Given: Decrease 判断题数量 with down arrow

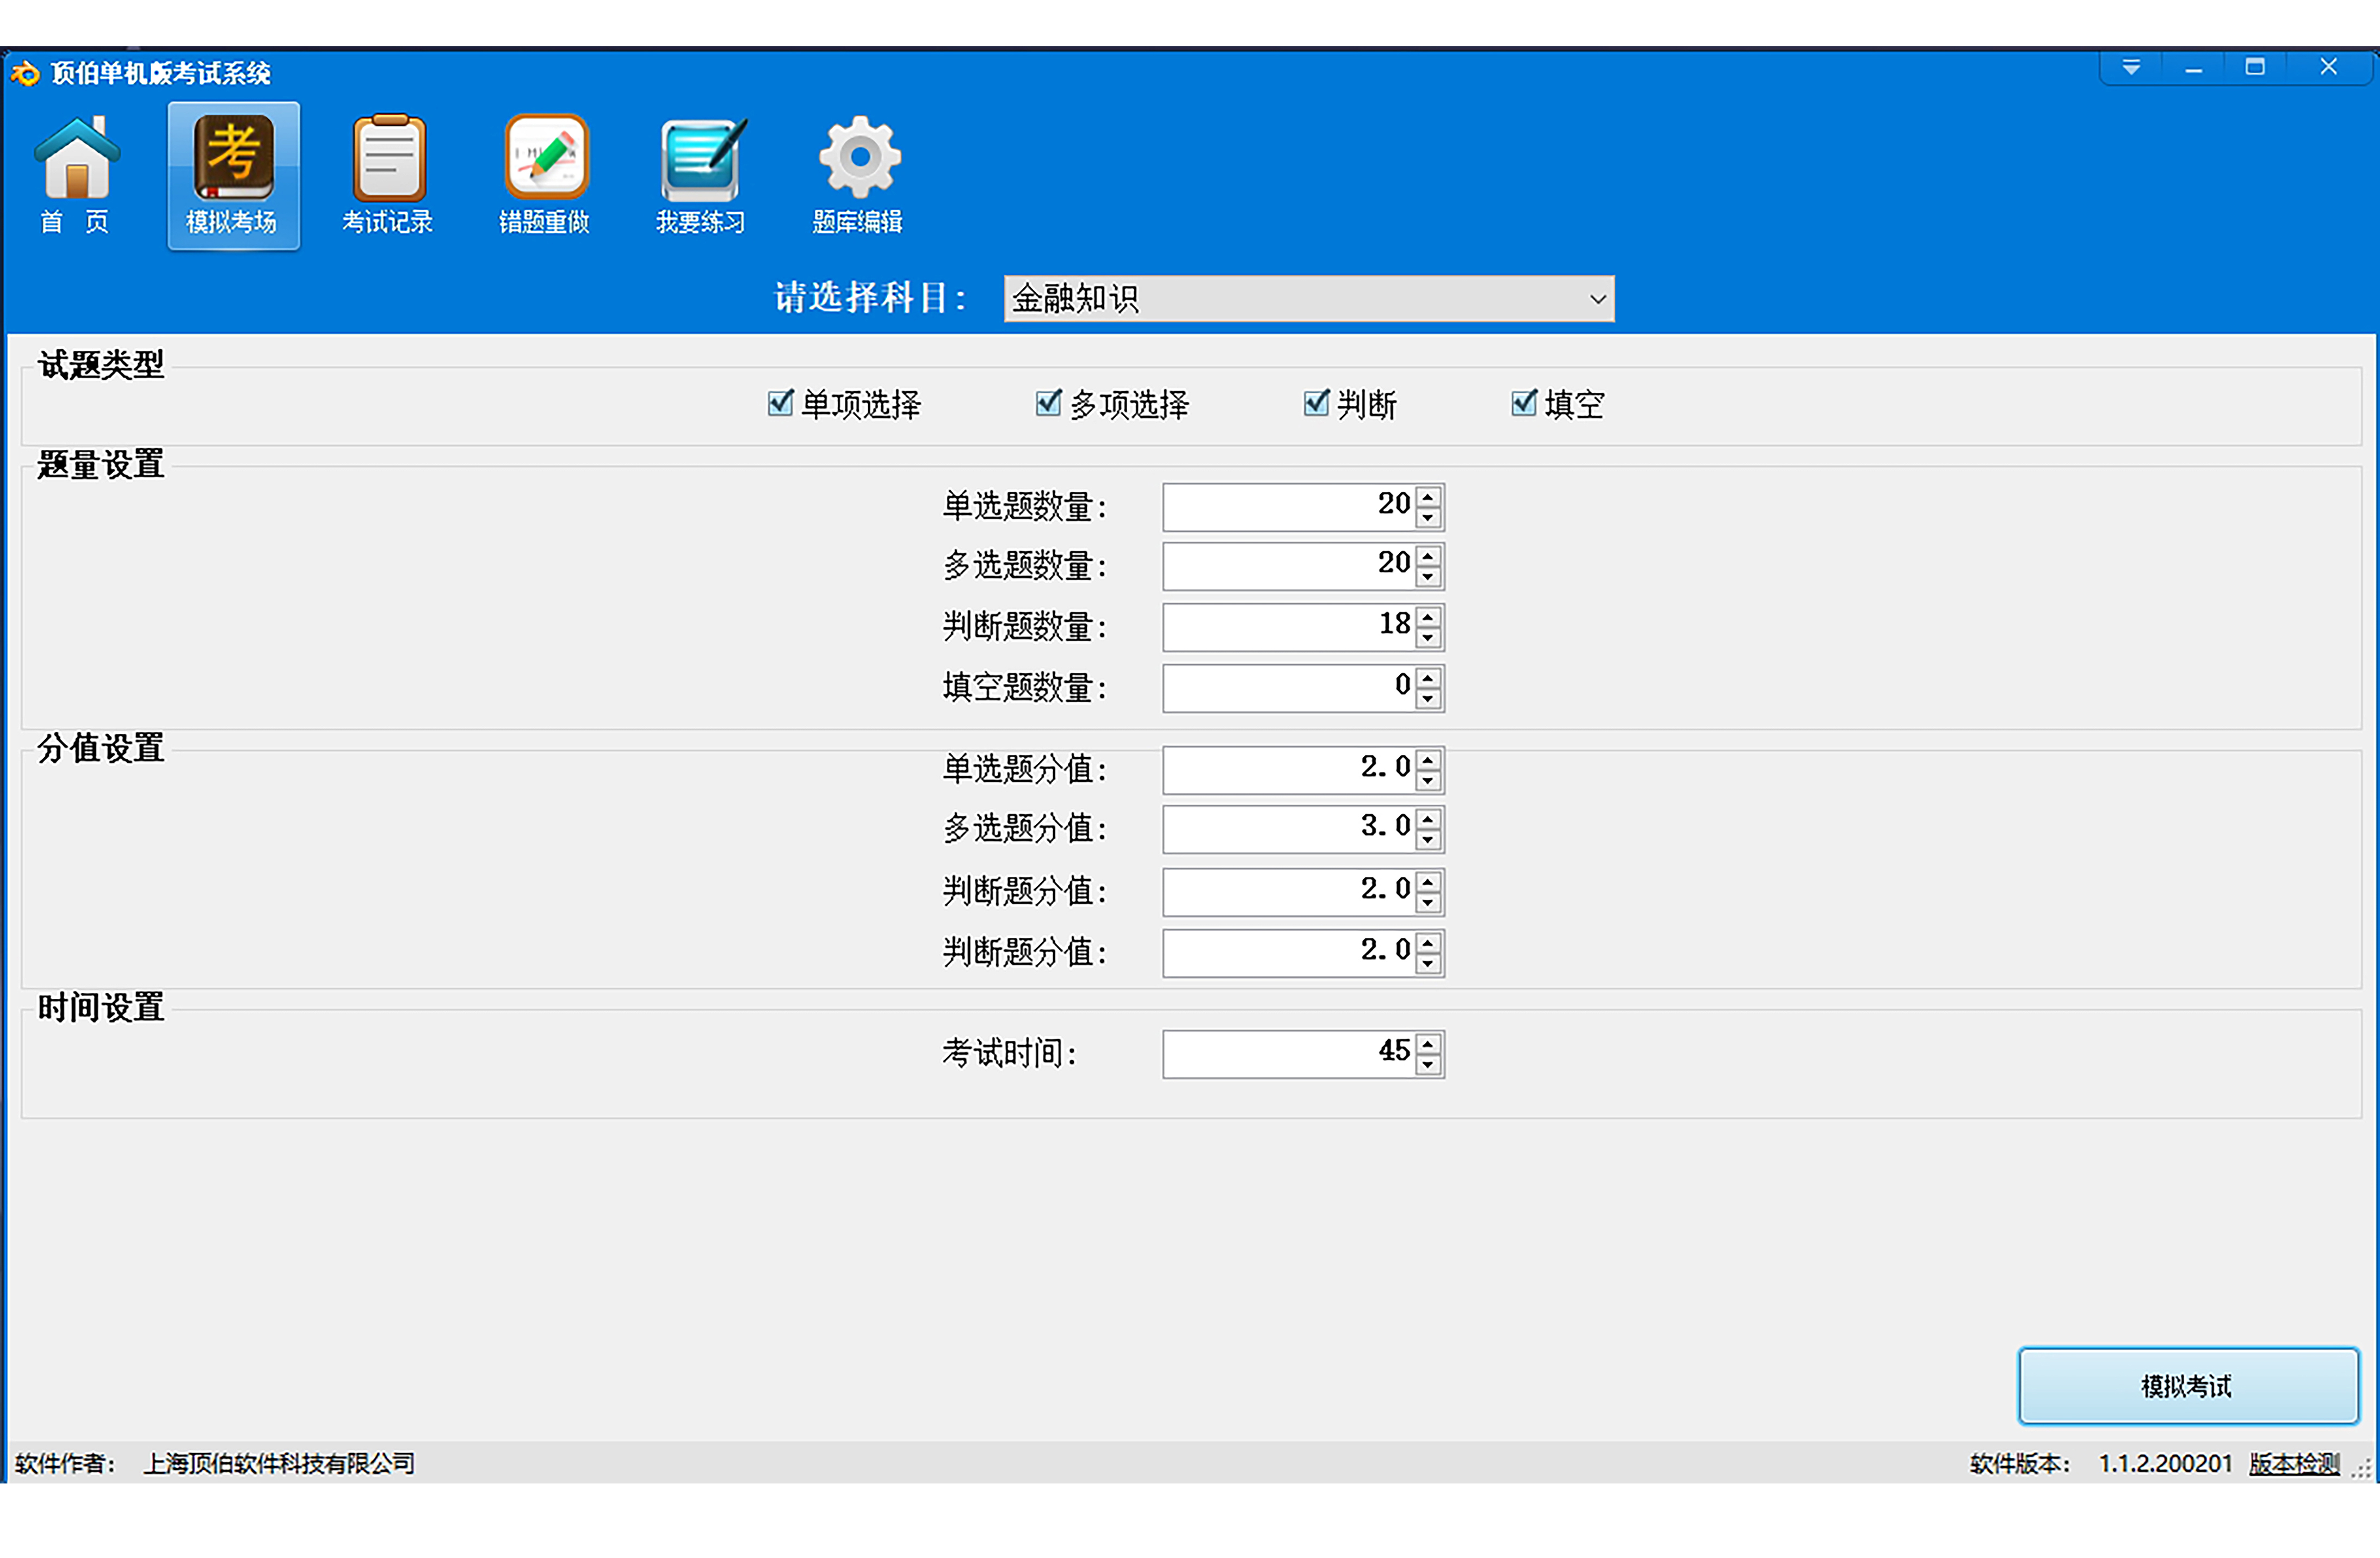Looking at the screenshot, I should click(x=1428, y=639).
